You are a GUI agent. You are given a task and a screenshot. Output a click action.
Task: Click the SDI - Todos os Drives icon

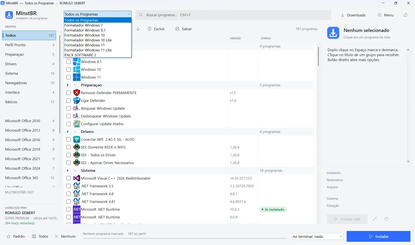76,155
